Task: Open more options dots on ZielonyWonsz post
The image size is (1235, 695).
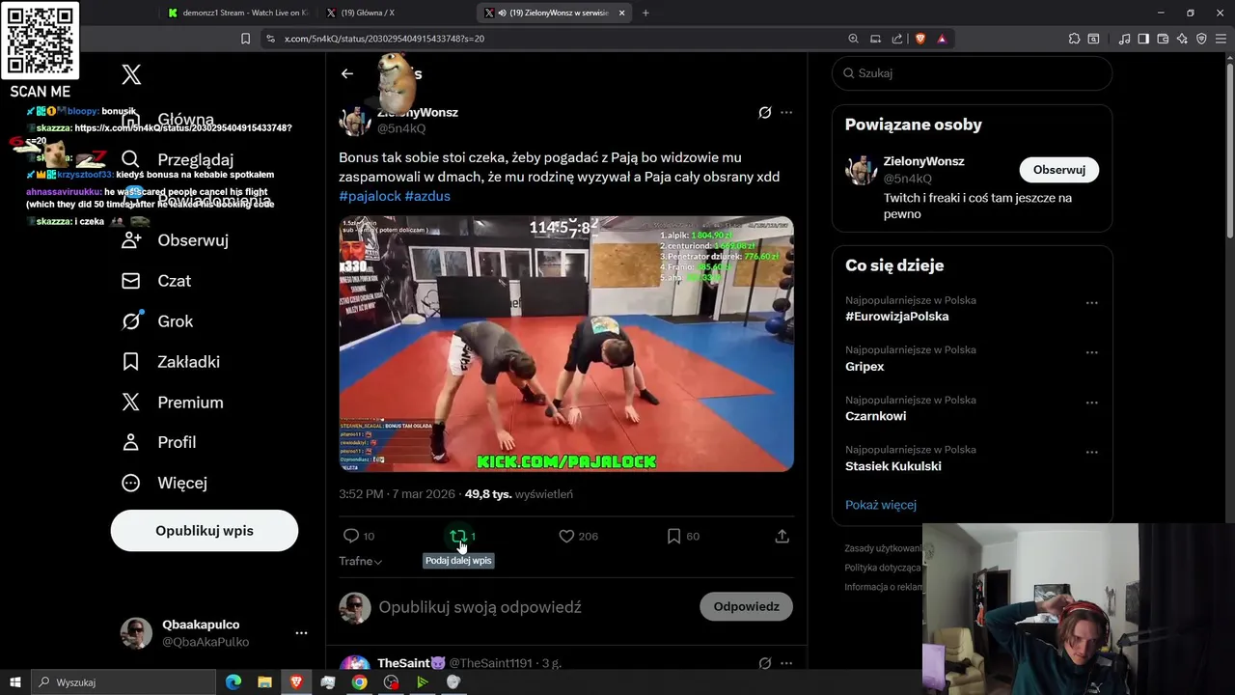Action: coord(786,113)
